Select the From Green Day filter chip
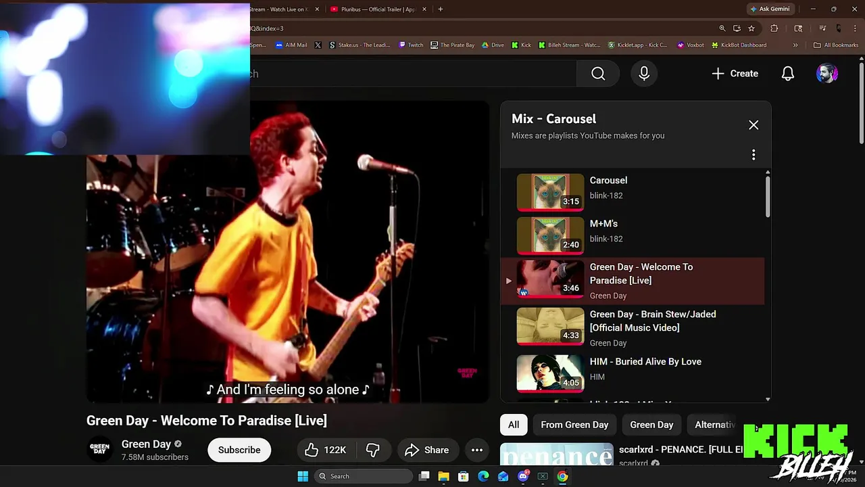 pos(574,425)
